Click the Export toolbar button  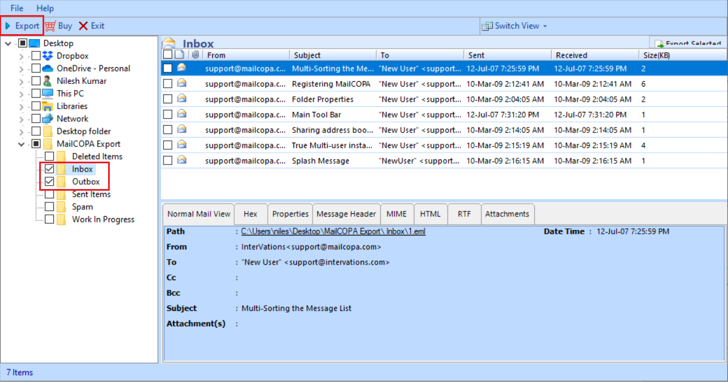tap(22, 26)
